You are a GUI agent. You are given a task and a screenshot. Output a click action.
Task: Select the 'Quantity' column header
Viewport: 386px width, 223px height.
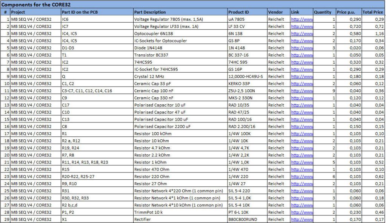(324, 12)
